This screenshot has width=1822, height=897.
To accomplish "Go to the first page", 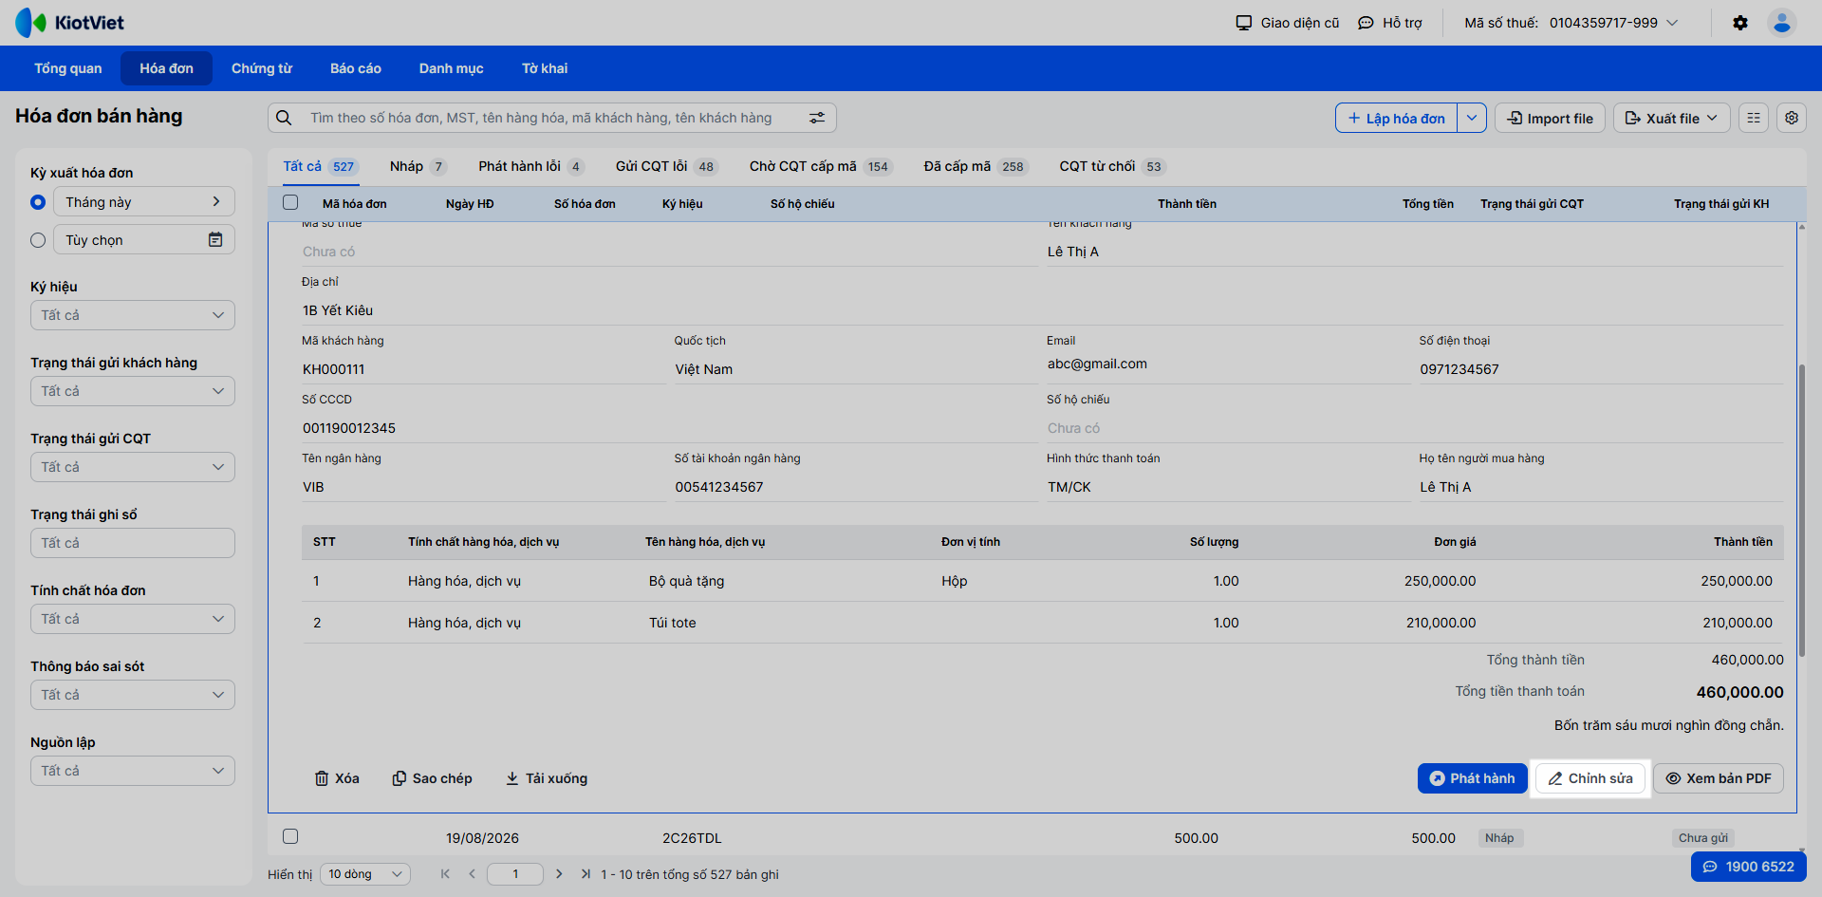I will coord(445,874).
